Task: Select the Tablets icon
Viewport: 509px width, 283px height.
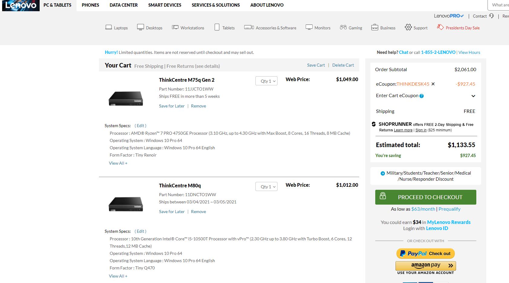Action: click(217, 27)
